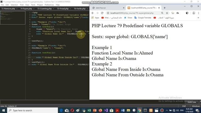The image size is (201, 113).
Task: Open the Edit menu in Sublime Text
Action: [x=7, y=5]
